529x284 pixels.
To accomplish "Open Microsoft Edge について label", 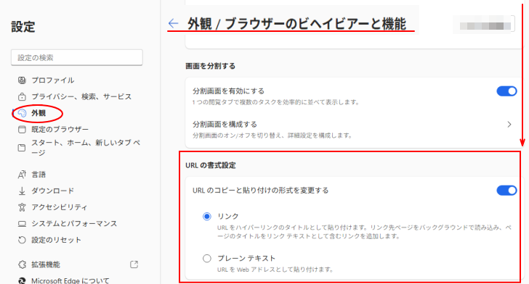I will tap(70, 280).
